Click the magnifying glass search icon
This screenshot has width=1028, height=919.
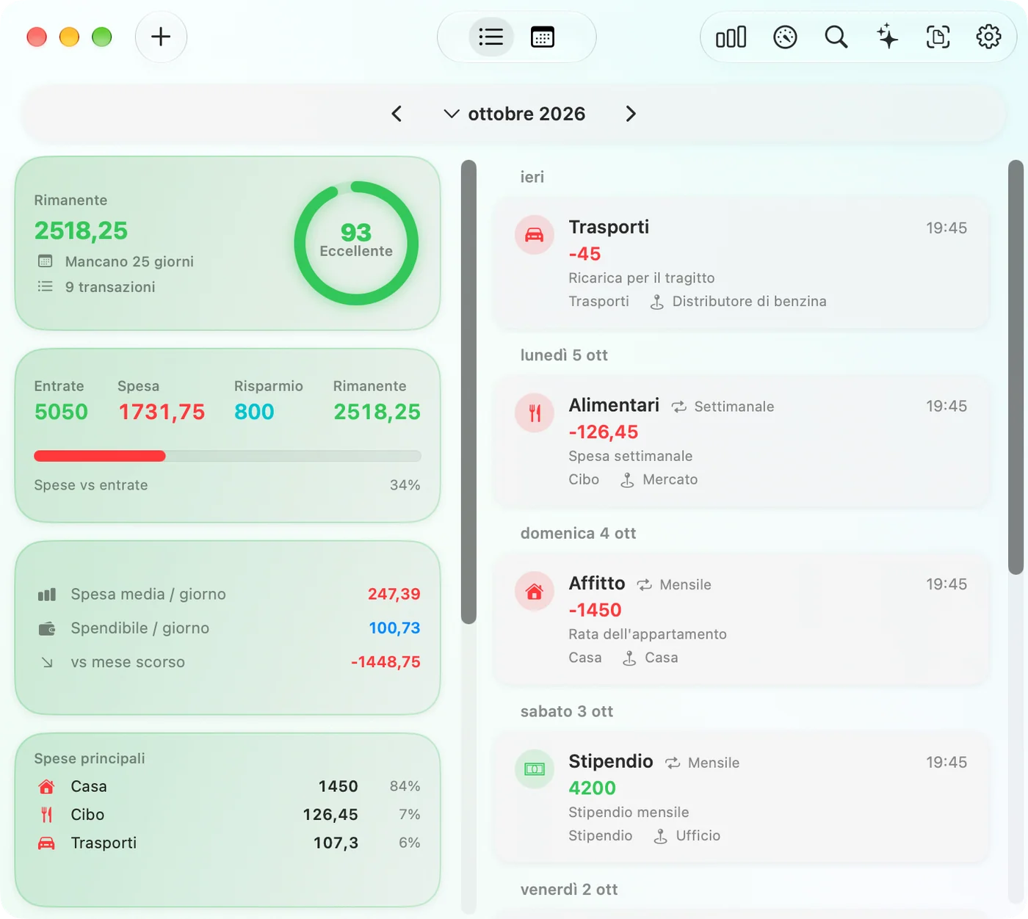[x=836, y=37]
